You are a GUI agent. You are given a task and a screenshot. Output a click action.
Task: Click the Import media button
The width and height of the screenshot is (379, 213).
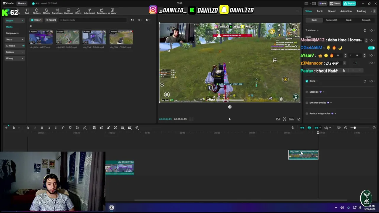tap(36, 20)
